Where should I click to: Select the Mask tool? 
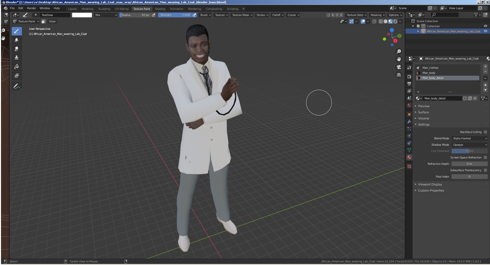(17, 75)
